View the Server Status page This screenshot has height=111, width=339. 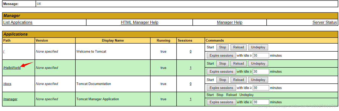[325, 23]
